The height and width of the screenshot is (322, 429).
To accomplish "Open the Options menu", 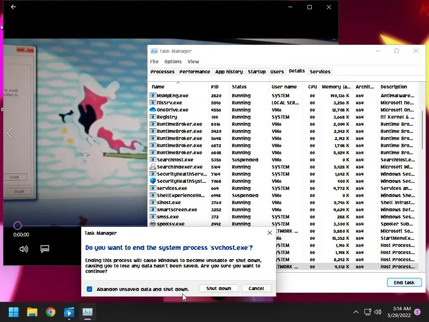I will pyautogui.click(x=173, y=62).
